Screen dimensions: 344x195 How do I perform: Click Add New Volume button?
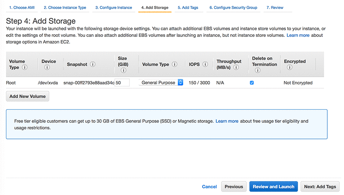28,96
